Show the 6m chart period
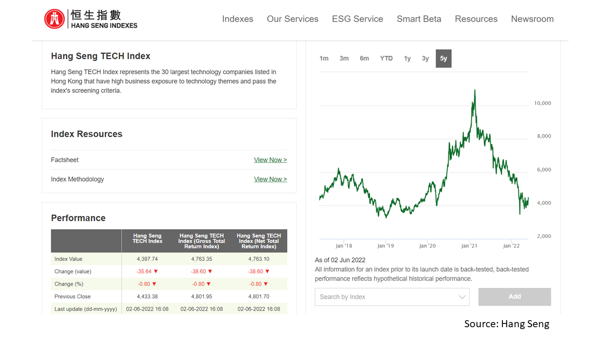 tap(364, 59)
